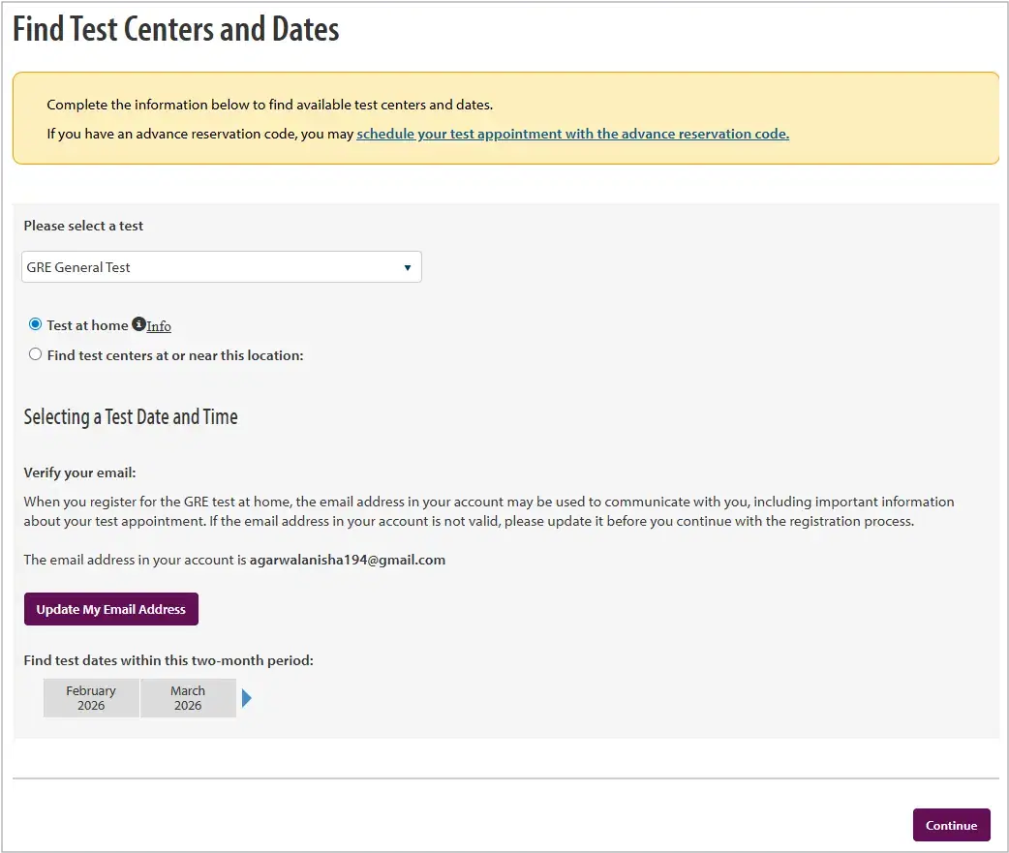The width and height of the screenshot is (1009, 853).
Task: Click the two-month period label text
Action: point(168,660)
